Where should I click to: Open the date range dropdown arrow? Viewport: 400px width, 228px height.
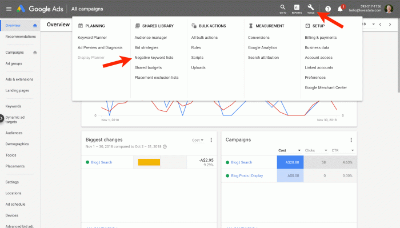(x=374, y=25)
